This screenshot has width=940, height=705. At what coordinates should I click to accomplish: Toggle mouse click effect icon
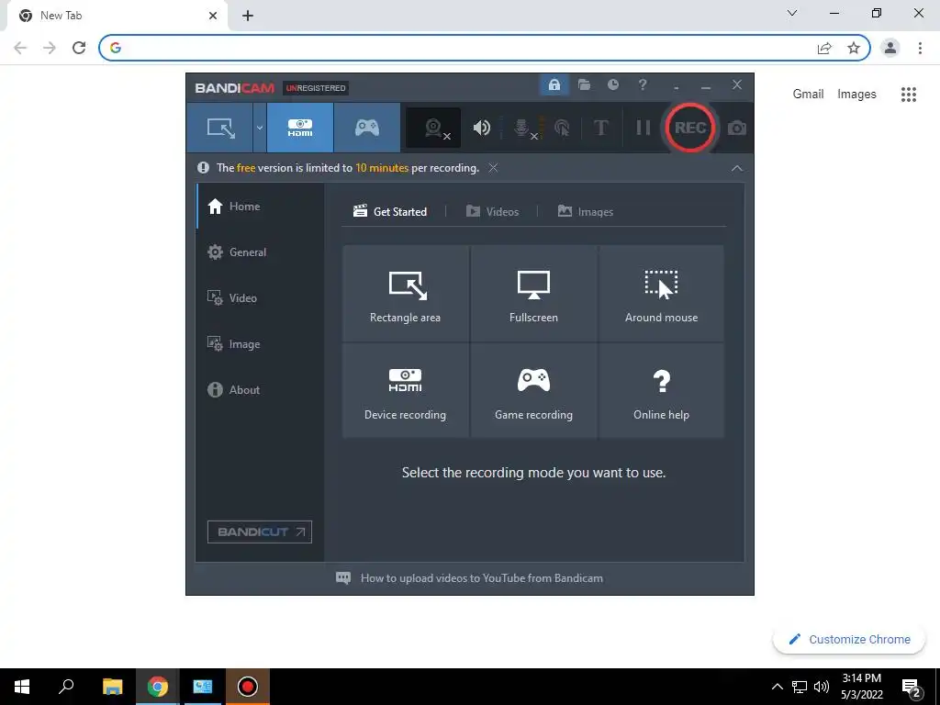point(563,128)
